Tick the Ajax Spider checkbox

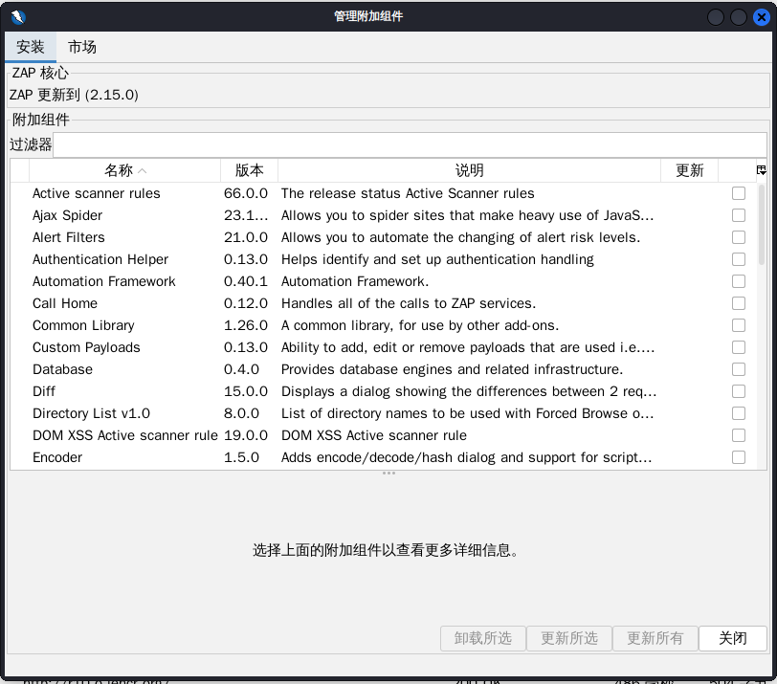739,215
